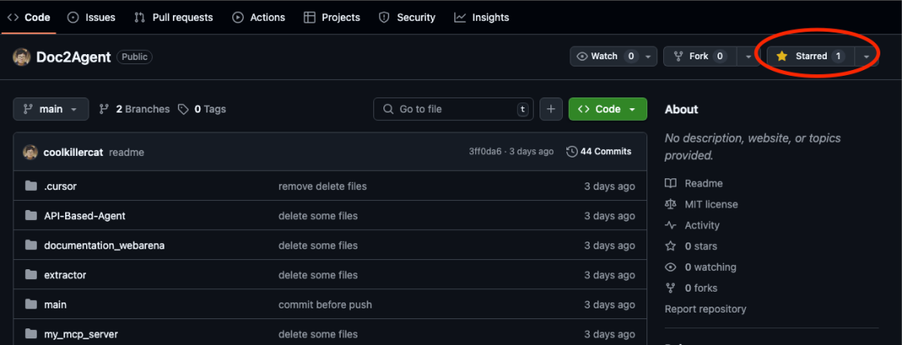This screenshot has height=345, width=902.
Task: Click the plus add file icon
Action: pyautogui.click(x=551, y=109)
